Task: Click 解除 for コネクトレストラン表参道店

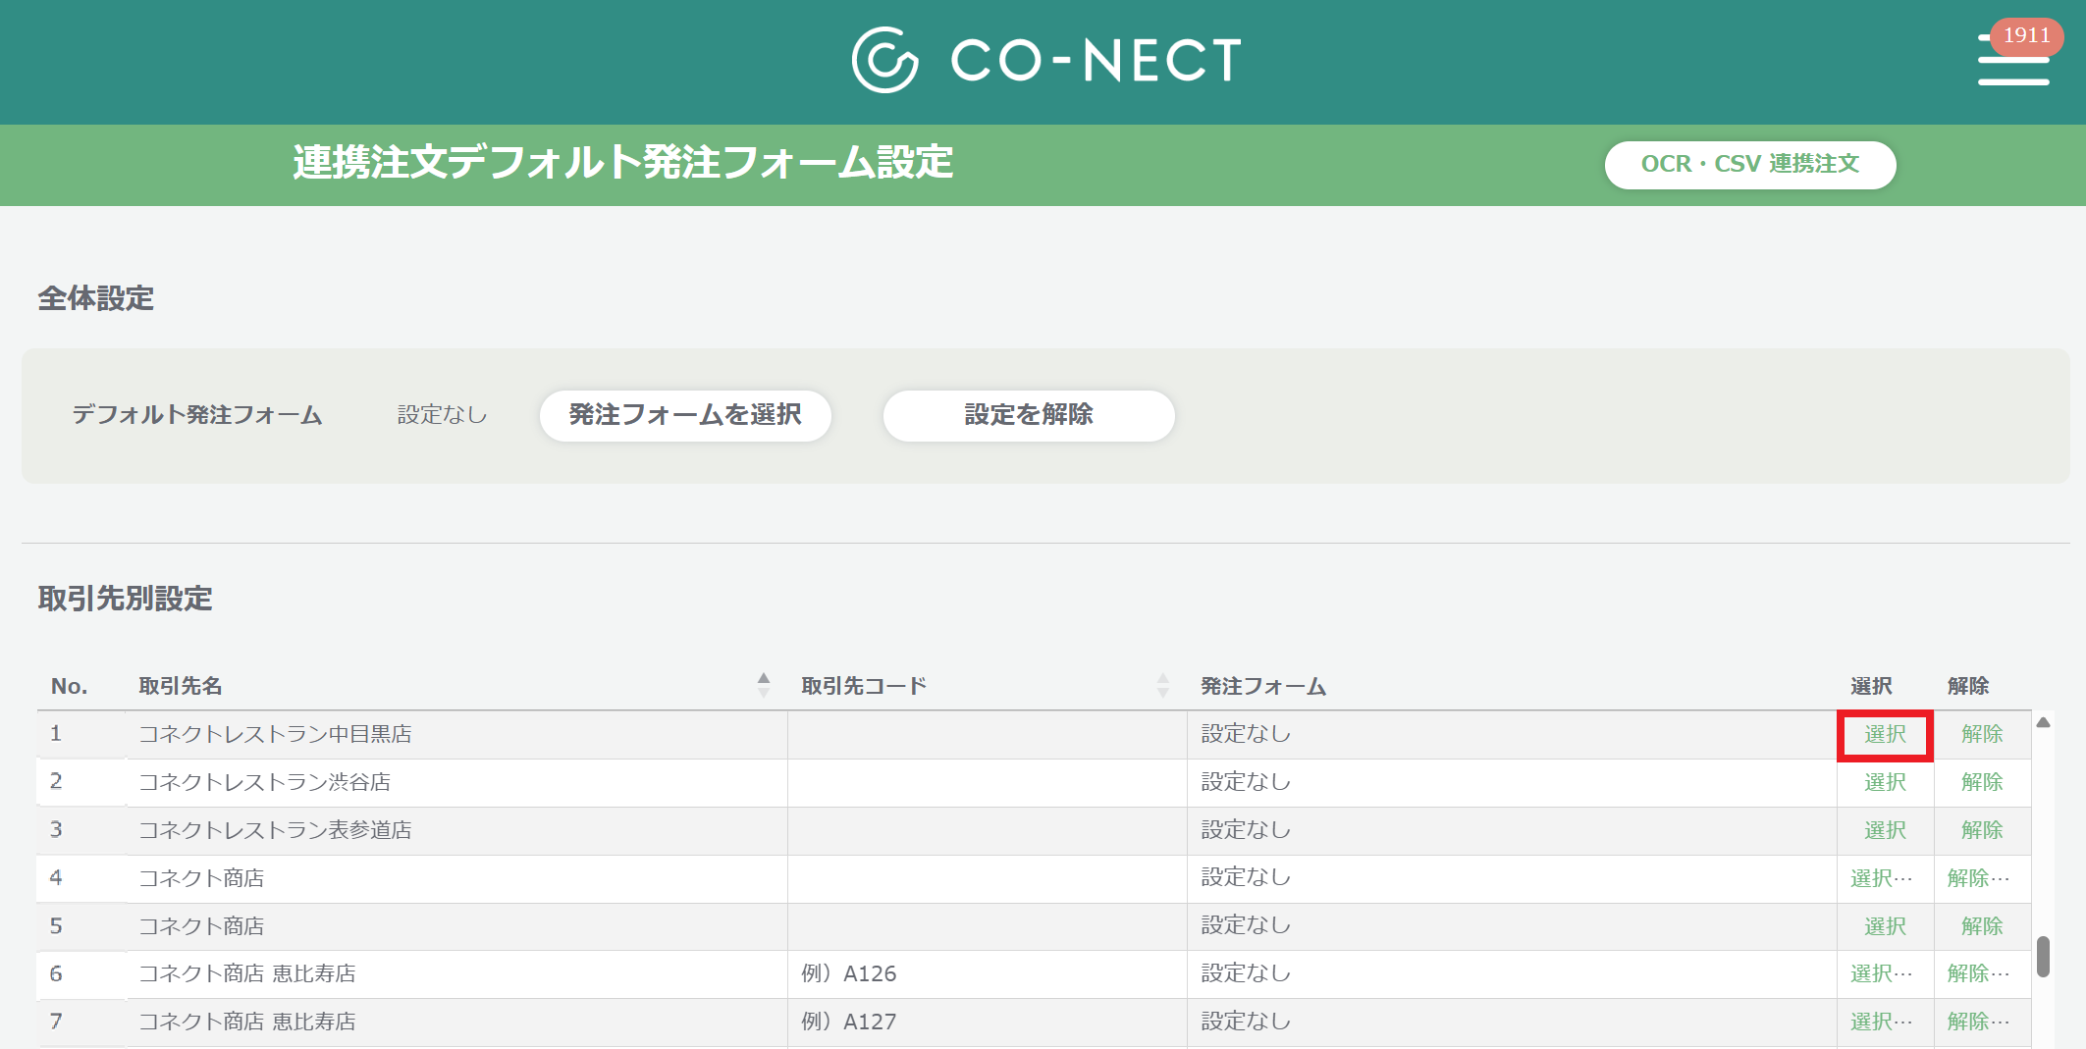Action: 1982,830
